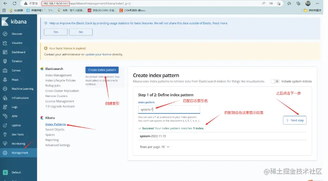328x181 pixels.
Task: Open Index Lifecycle Policies link
Action: (60, 80)
